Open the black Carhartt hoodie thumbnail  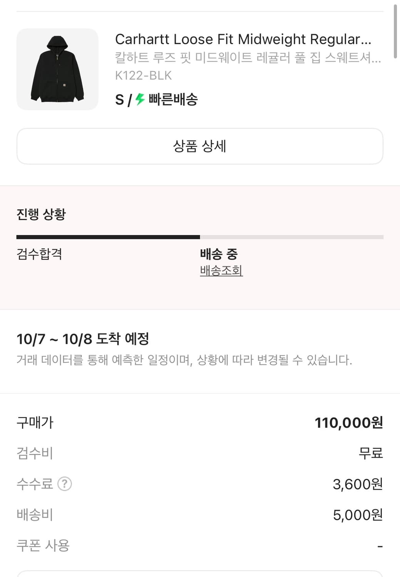[x=57, y=69]
